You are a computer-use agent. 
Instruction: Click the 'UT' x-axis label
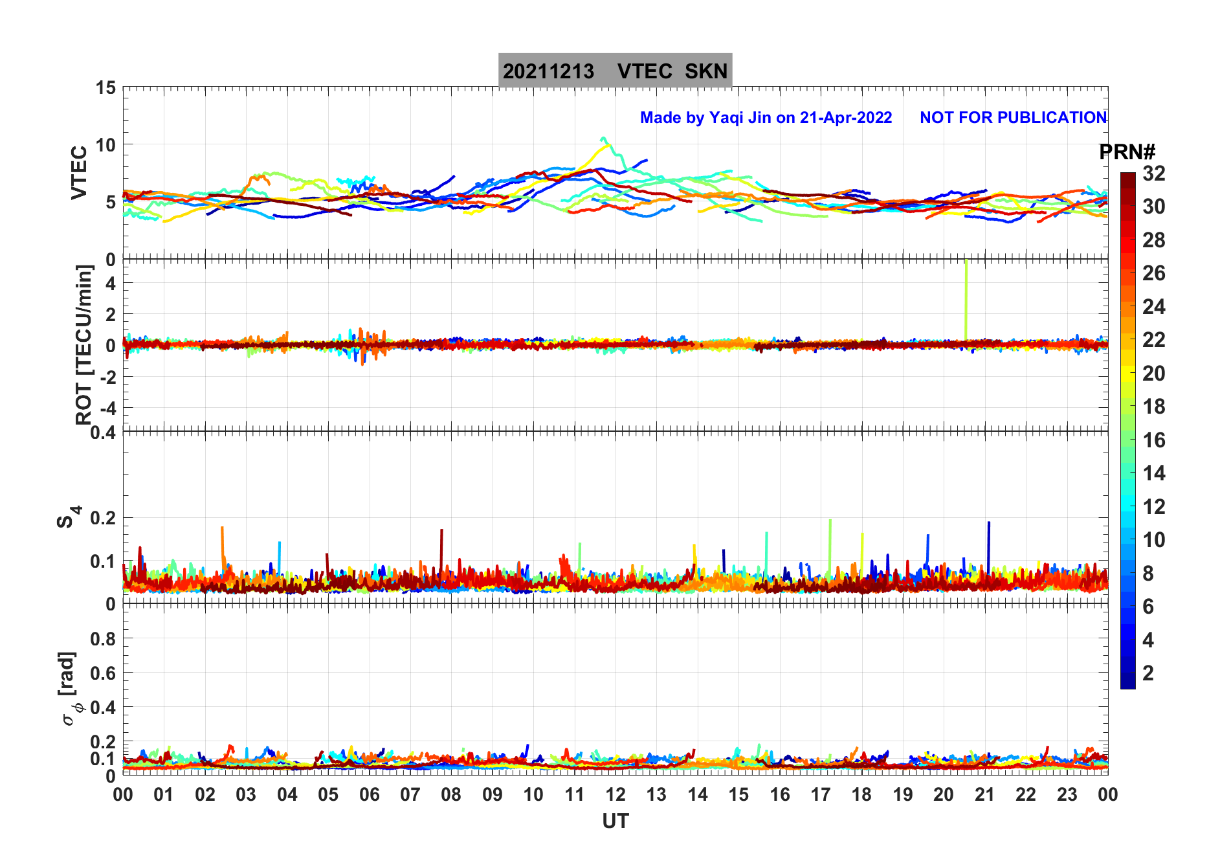tap(615, 822)
